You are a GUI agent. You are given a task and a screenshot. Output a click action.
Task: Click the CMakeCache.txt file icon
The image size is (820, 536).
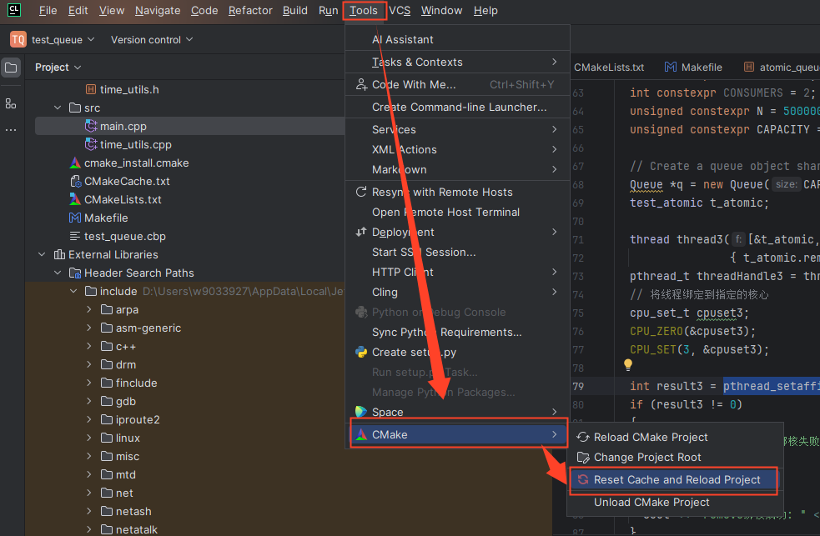click(75, 181)
